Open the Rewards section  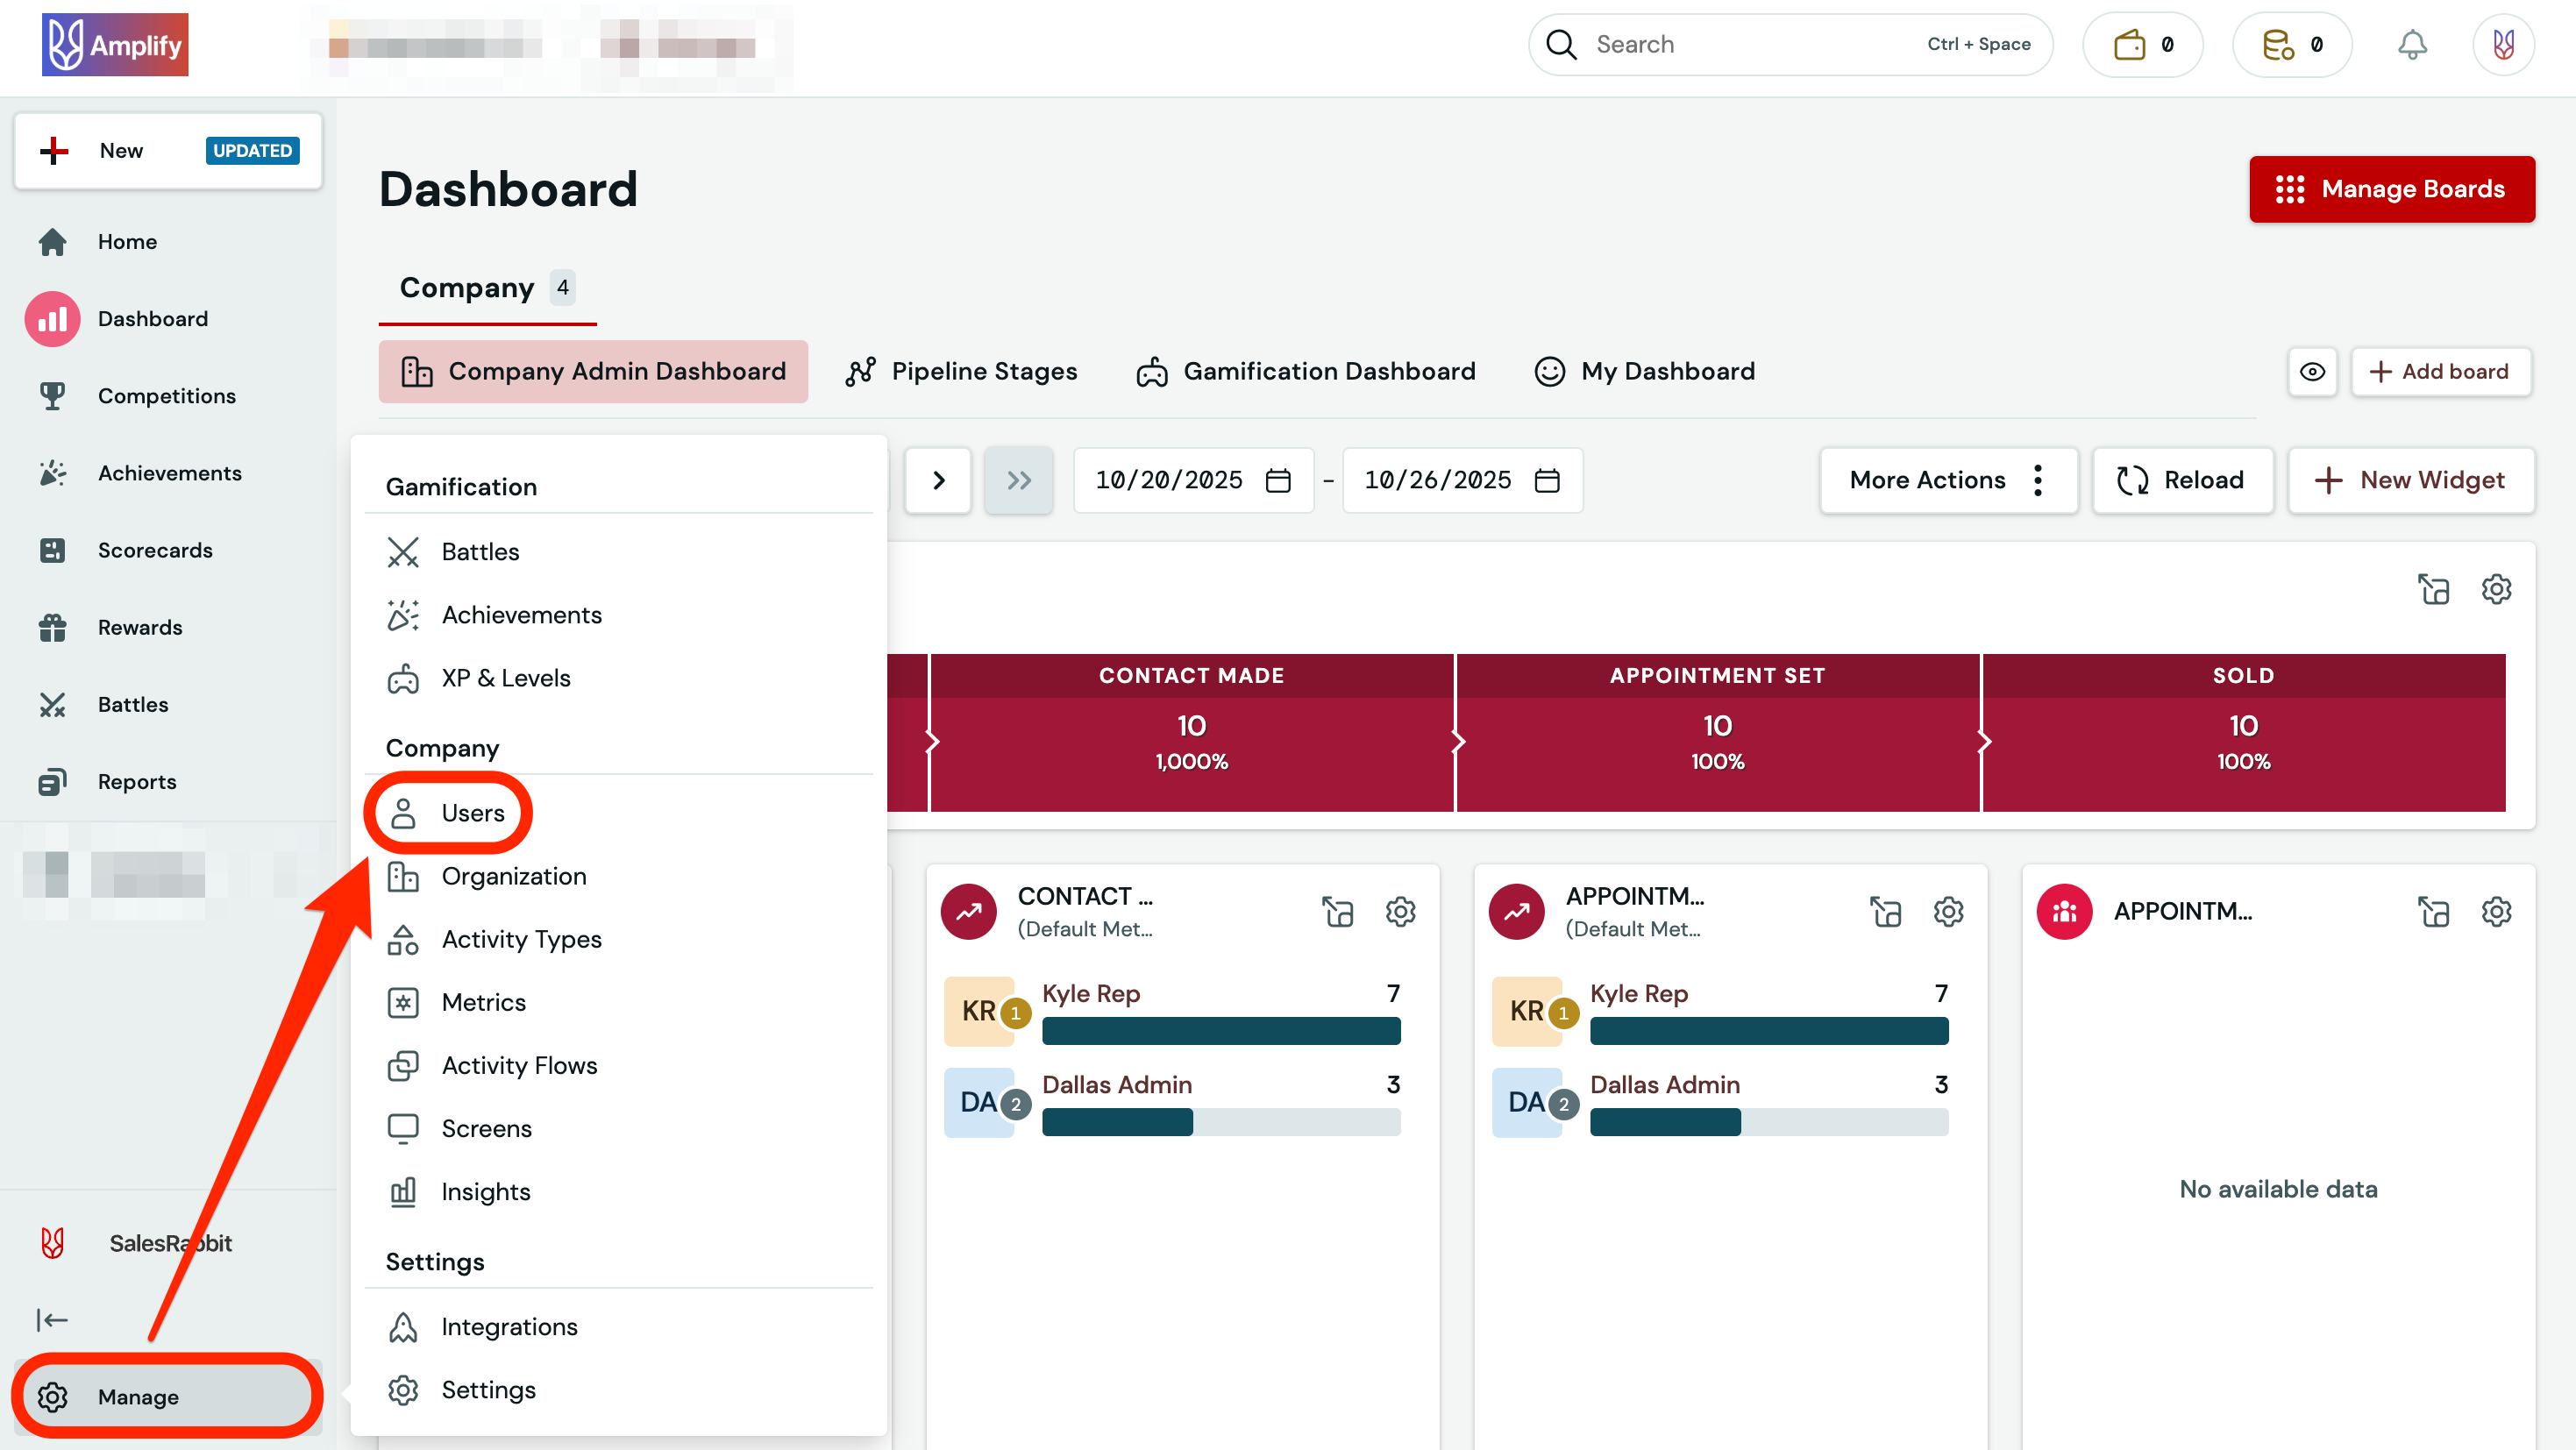[x=139, y=627]
